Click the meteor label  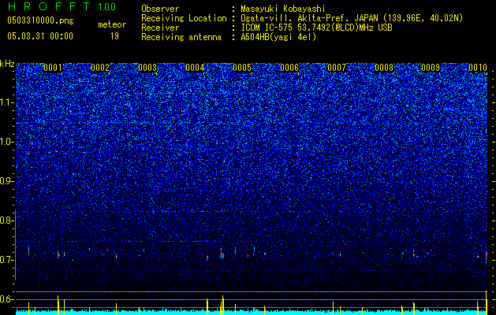pos(112,24)
